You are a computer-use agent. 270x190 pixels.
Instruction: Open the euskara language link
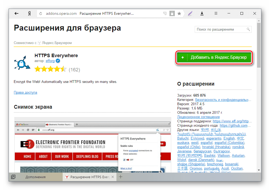click(183, 142)
